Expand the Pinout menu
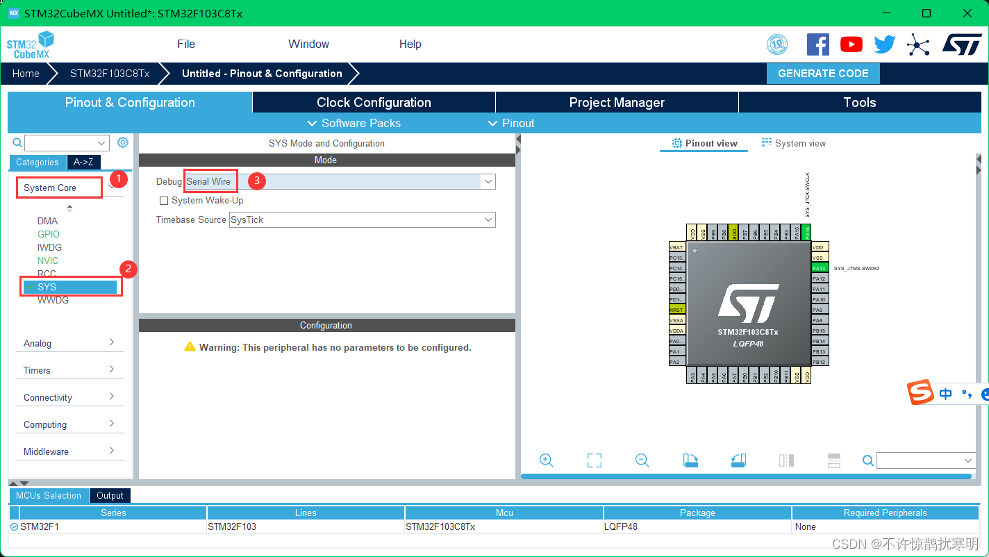The width and height of the screenshot is (989, 557). tap(511, 123)
